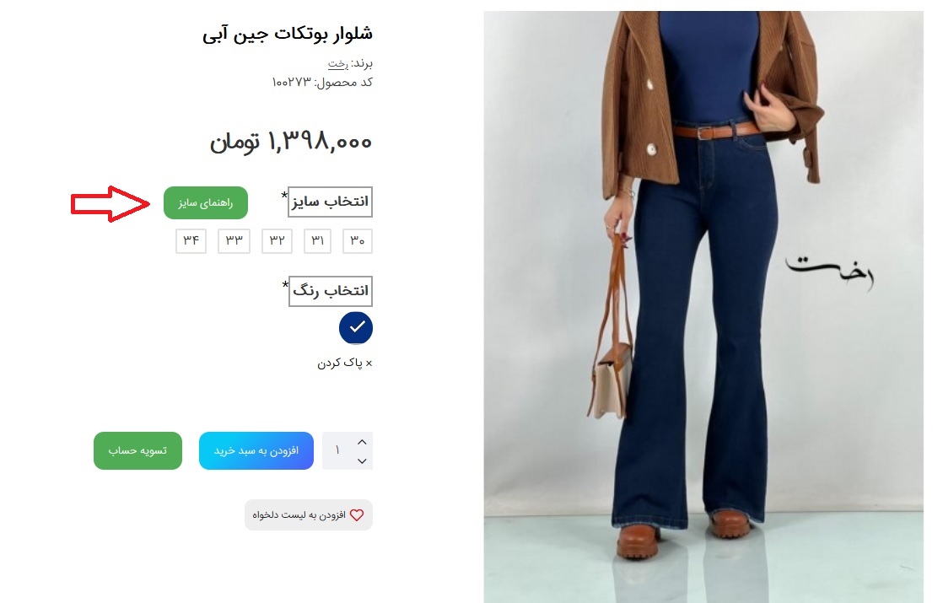Click the انتخاب سایز label

[x=330, y=202]
